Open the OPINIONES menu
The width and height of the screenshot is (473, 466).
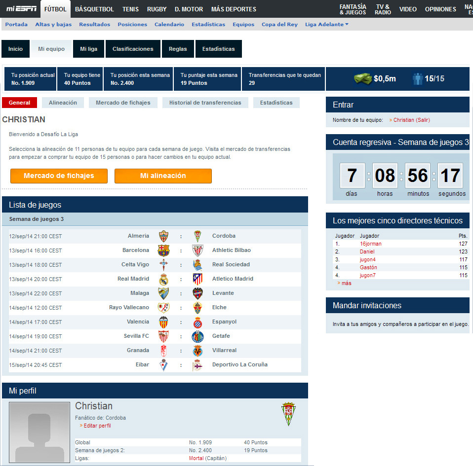pos(440,9)
